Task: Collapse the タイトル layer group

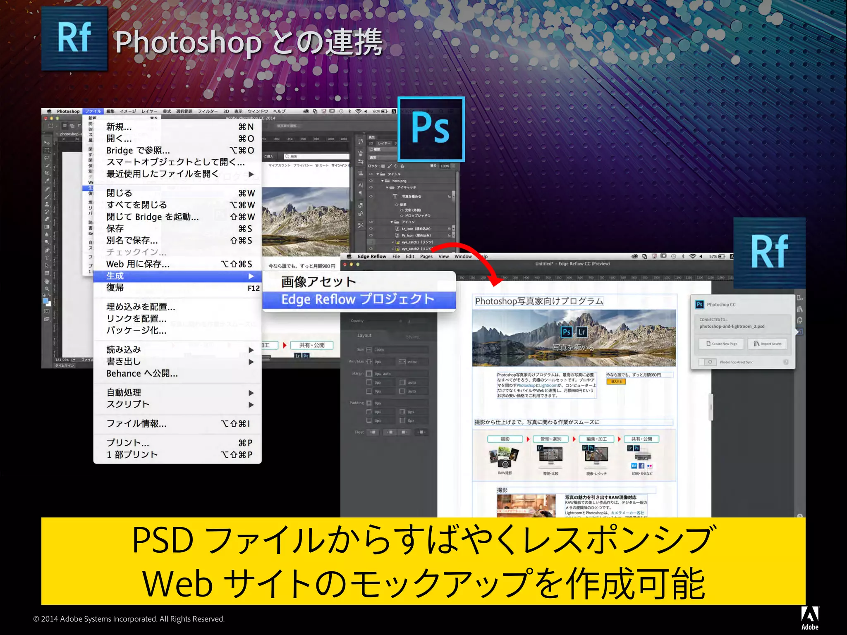Action: (378, 174)
